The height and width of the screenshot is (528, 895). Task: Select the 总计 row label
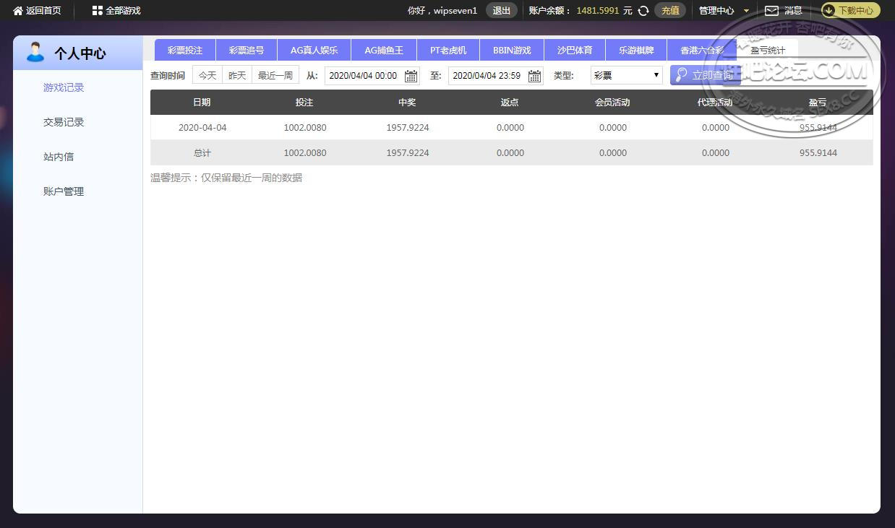pos(202,153)
